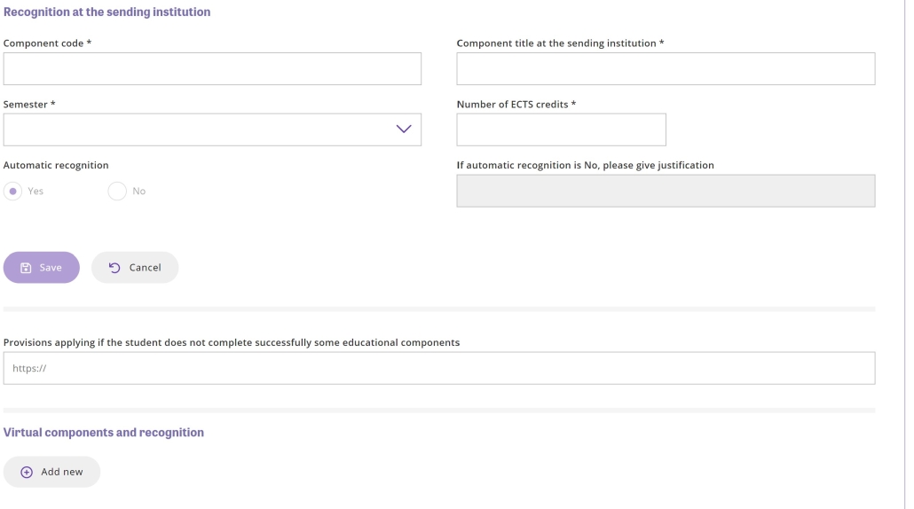
Task: Click the Provisions https:// URL field
Action: coord(439,368)
